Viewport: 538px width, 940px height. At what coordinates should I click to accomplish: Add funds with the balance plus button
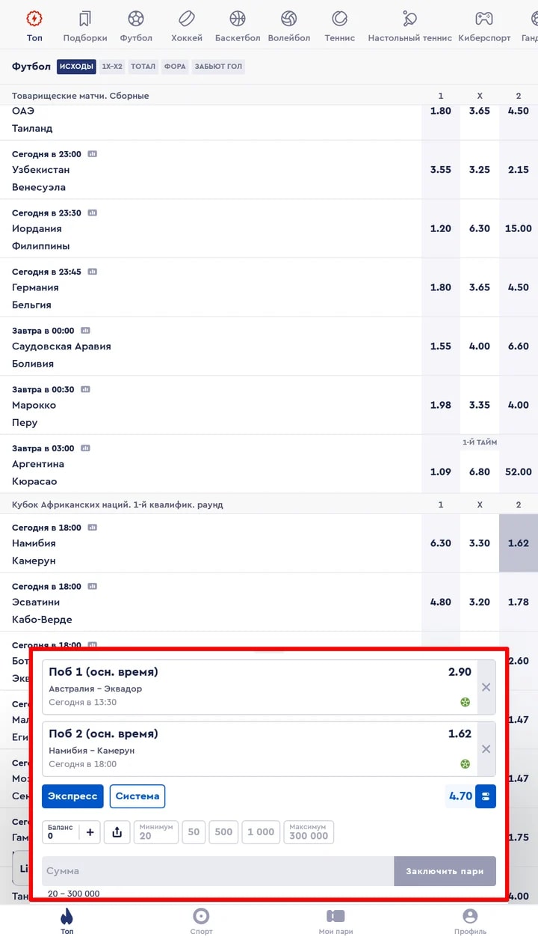pos(90,832)
